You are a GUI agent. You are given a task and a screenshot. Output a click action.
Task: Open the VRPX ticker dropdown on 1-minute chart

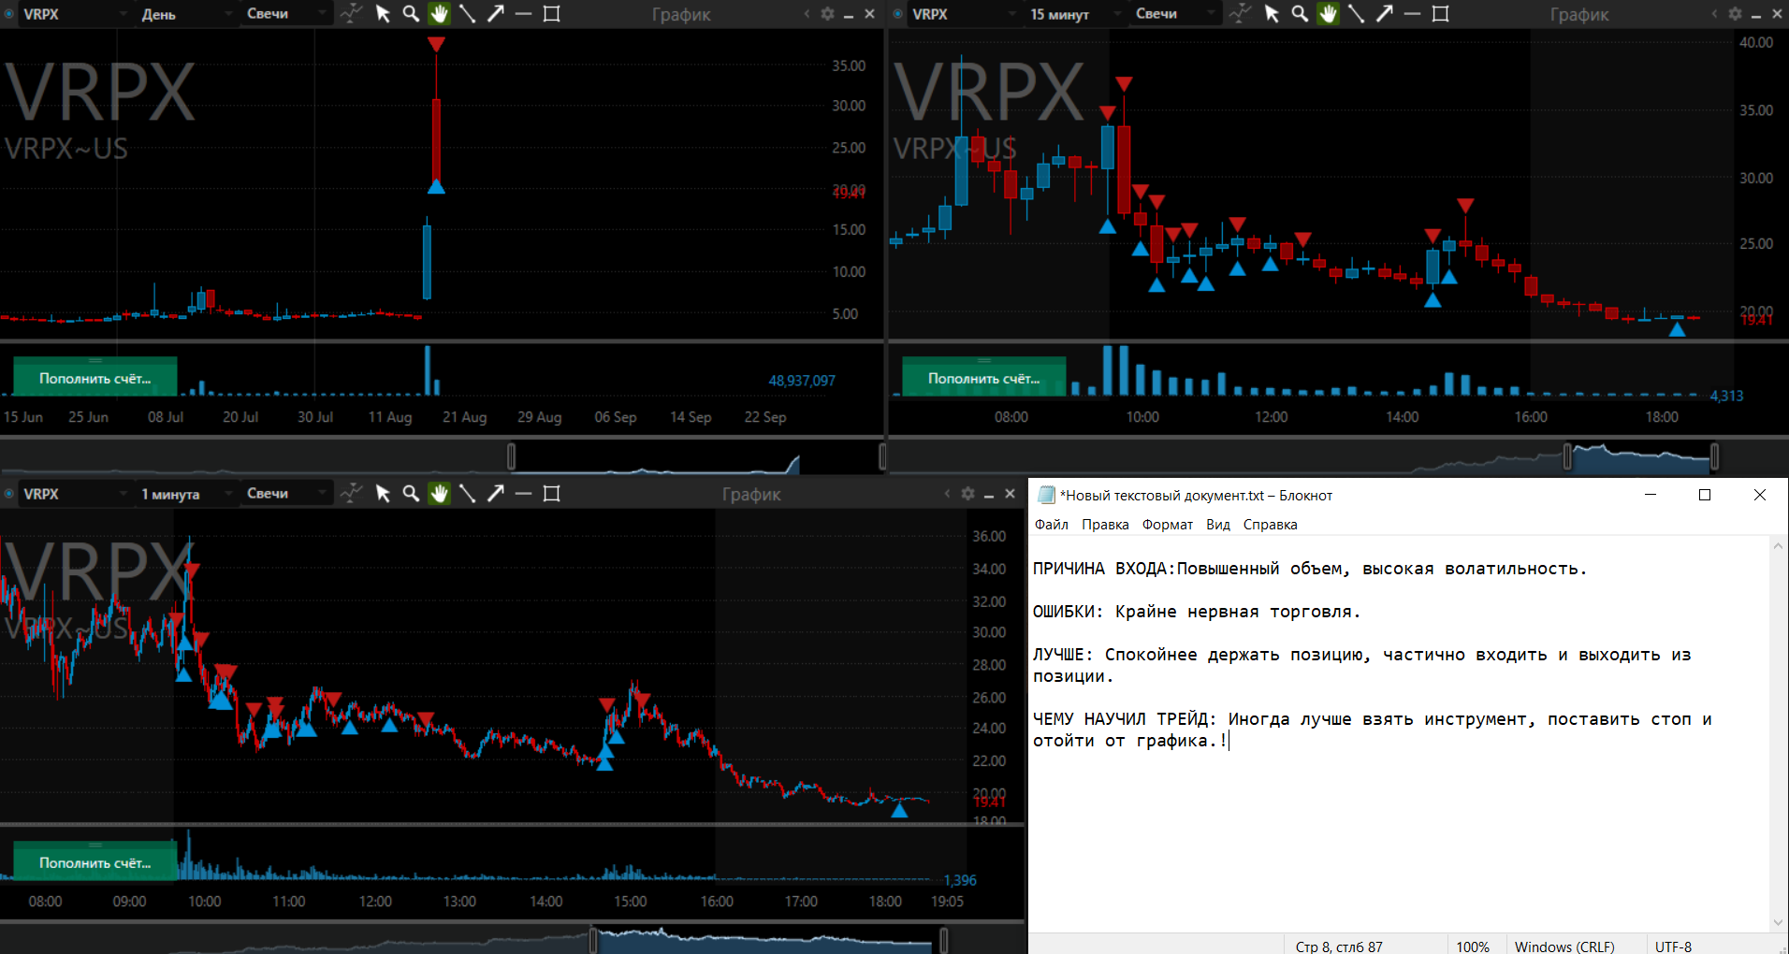click(75, 494)
